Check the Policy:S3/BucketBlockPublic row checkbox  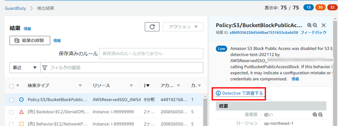click(12, 100)
